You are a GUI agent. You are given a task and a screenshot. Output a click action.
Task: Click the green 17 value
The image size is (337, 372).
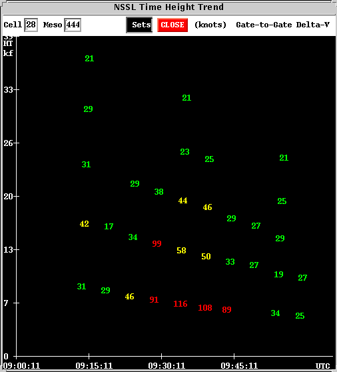pyautogui.click(x=109, y=226)
